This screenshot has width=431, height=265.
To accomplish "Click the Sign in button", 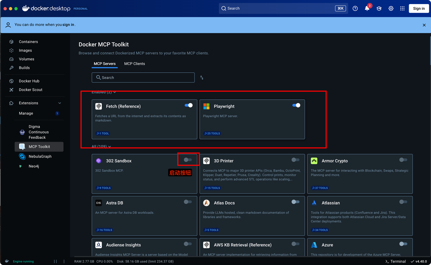I will [x=419, y=8].
